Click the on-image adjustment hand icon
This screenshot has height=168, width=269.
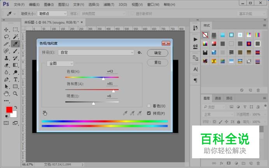(45, 113)
